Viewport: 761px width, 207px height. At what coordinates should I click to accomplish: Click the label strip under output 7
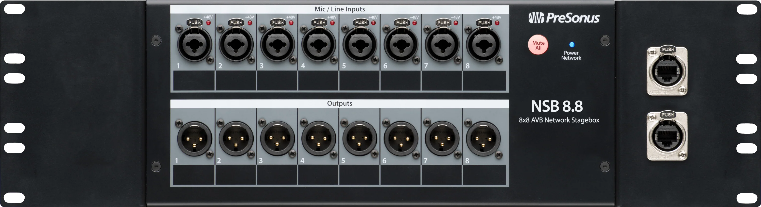tap(442, 175)
